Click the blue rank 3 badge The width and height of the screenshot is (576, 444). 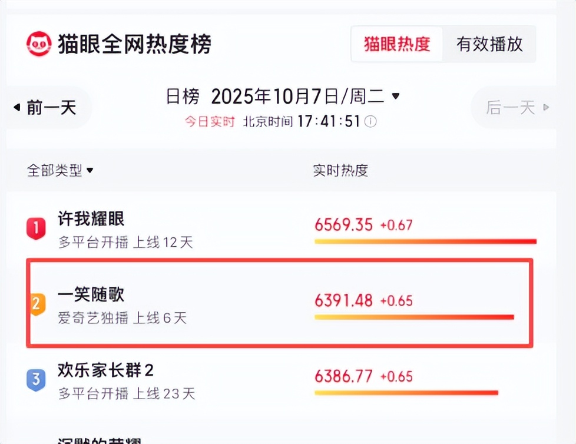(37, 380)
